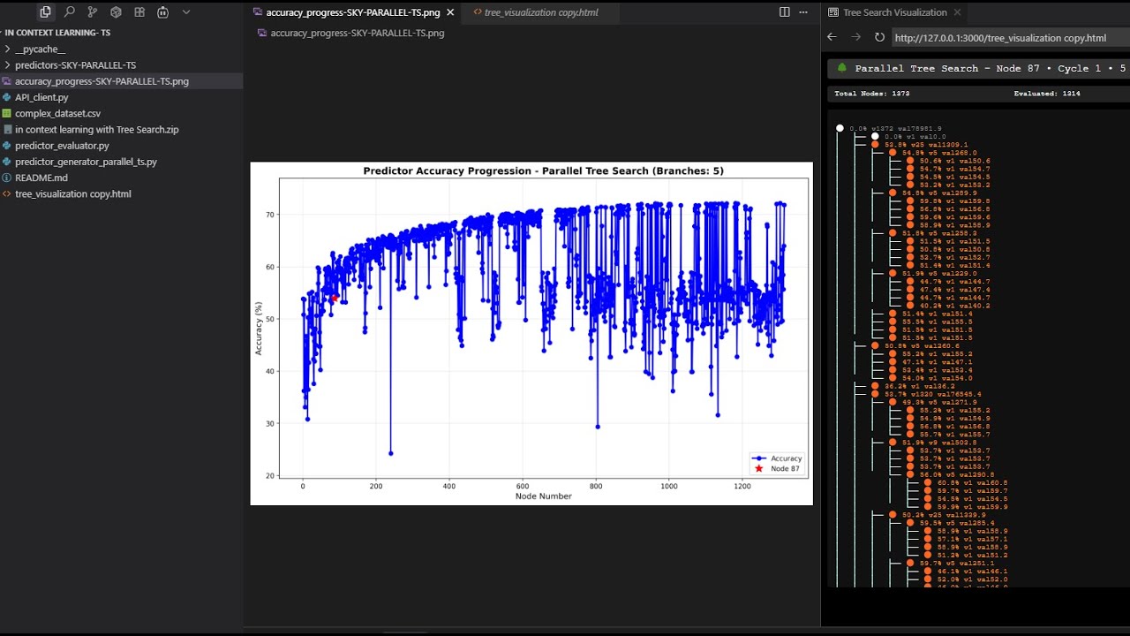Reload the browser preview page
Image resolution: width=1130 pixels, height=636 pixels.
879,37
